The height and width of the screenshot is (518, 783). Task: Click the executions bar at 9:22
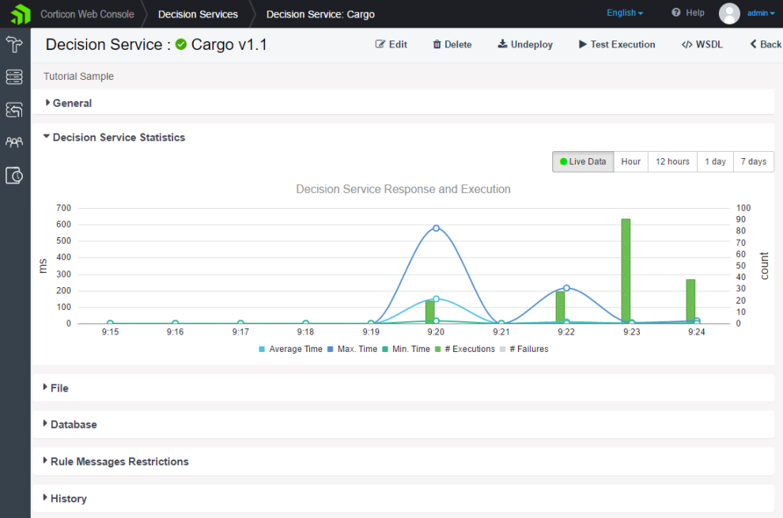tap(560, 307)
